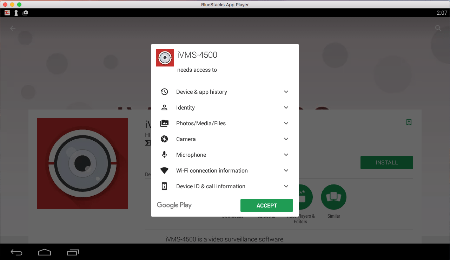Maximize the BlueStacks window

click(x=19, y=5)
